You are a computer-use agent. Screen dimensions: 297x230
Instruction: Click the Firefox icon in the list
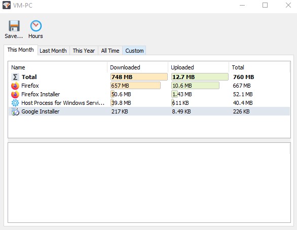15,86
